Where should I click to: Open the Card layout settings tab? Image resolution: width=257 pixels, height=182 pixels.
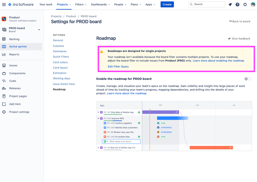pos(60,68)
